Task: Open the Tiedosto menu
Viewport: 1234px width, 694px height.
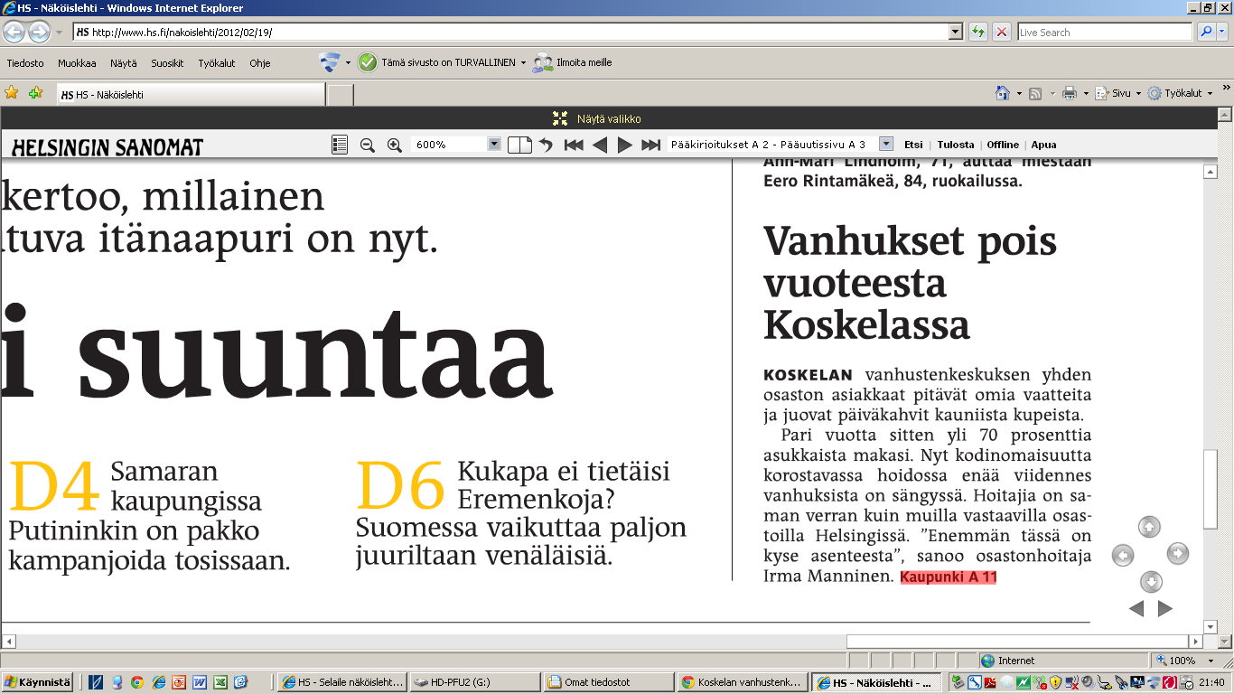Action: pos(25,63)
